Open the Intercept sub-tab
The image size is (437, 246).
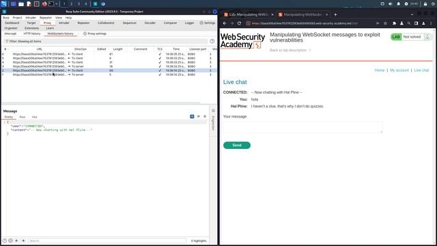[x=10, y=33]
